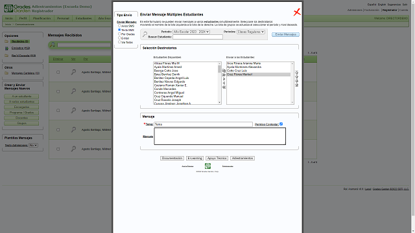
Task: Click Grades Garden logo in page header
Action: (x=18, y=8)
